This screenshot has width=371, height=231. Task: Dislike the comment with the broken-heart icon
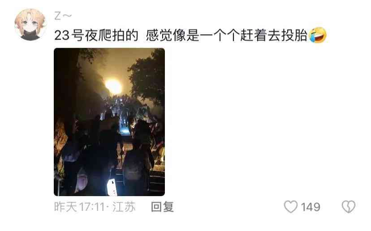349,207
